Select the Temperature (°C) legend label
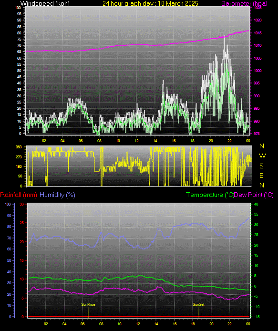Image resolution: width=278 pixels, height=331 pixels. point(210,195)
